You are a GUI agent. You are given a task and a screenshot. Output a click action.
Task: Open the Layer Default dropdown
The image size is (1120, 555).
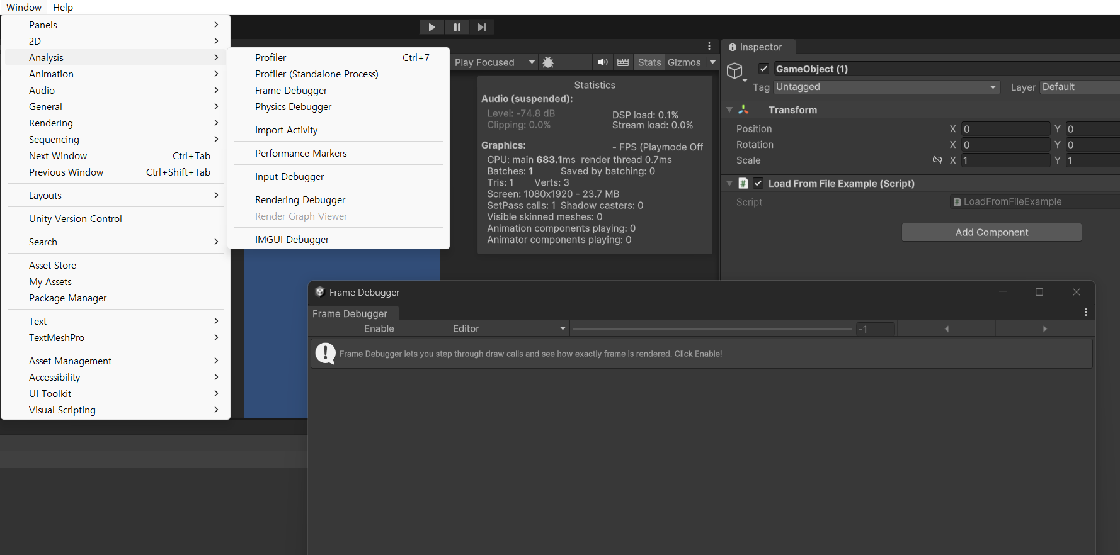tap(1080, 87)
